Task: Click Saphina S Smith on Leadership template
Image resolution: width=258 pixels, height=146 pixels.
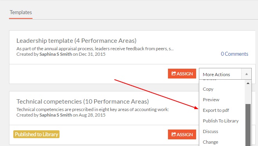Action: point(56,54)
